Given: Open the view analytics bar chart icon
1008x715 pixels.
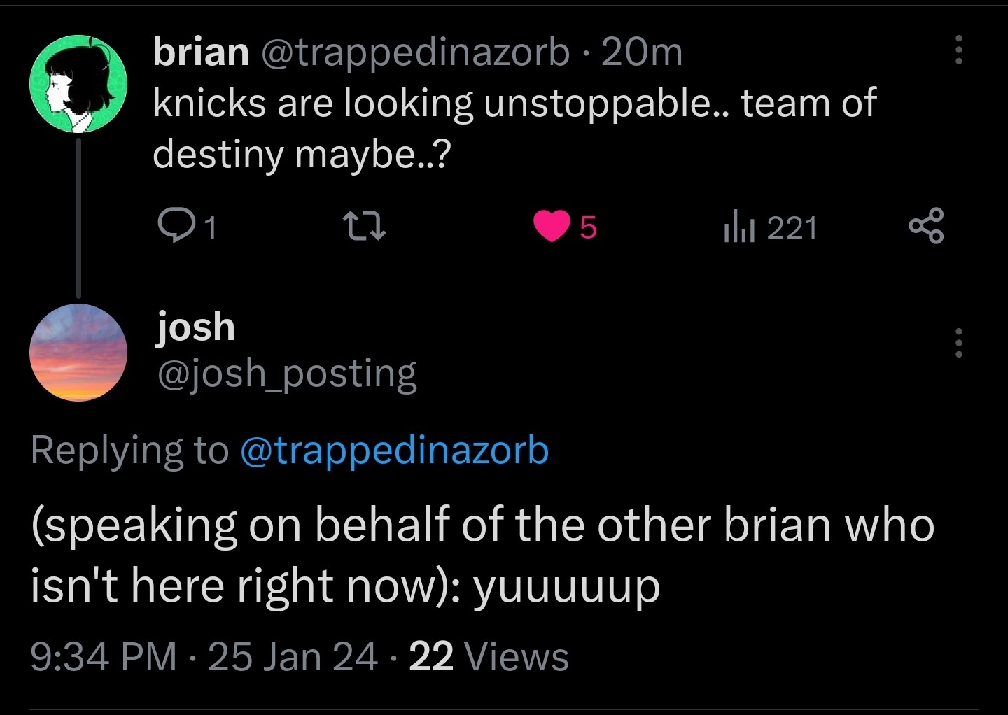Looking at the screenshot, I should click(738, 228).
